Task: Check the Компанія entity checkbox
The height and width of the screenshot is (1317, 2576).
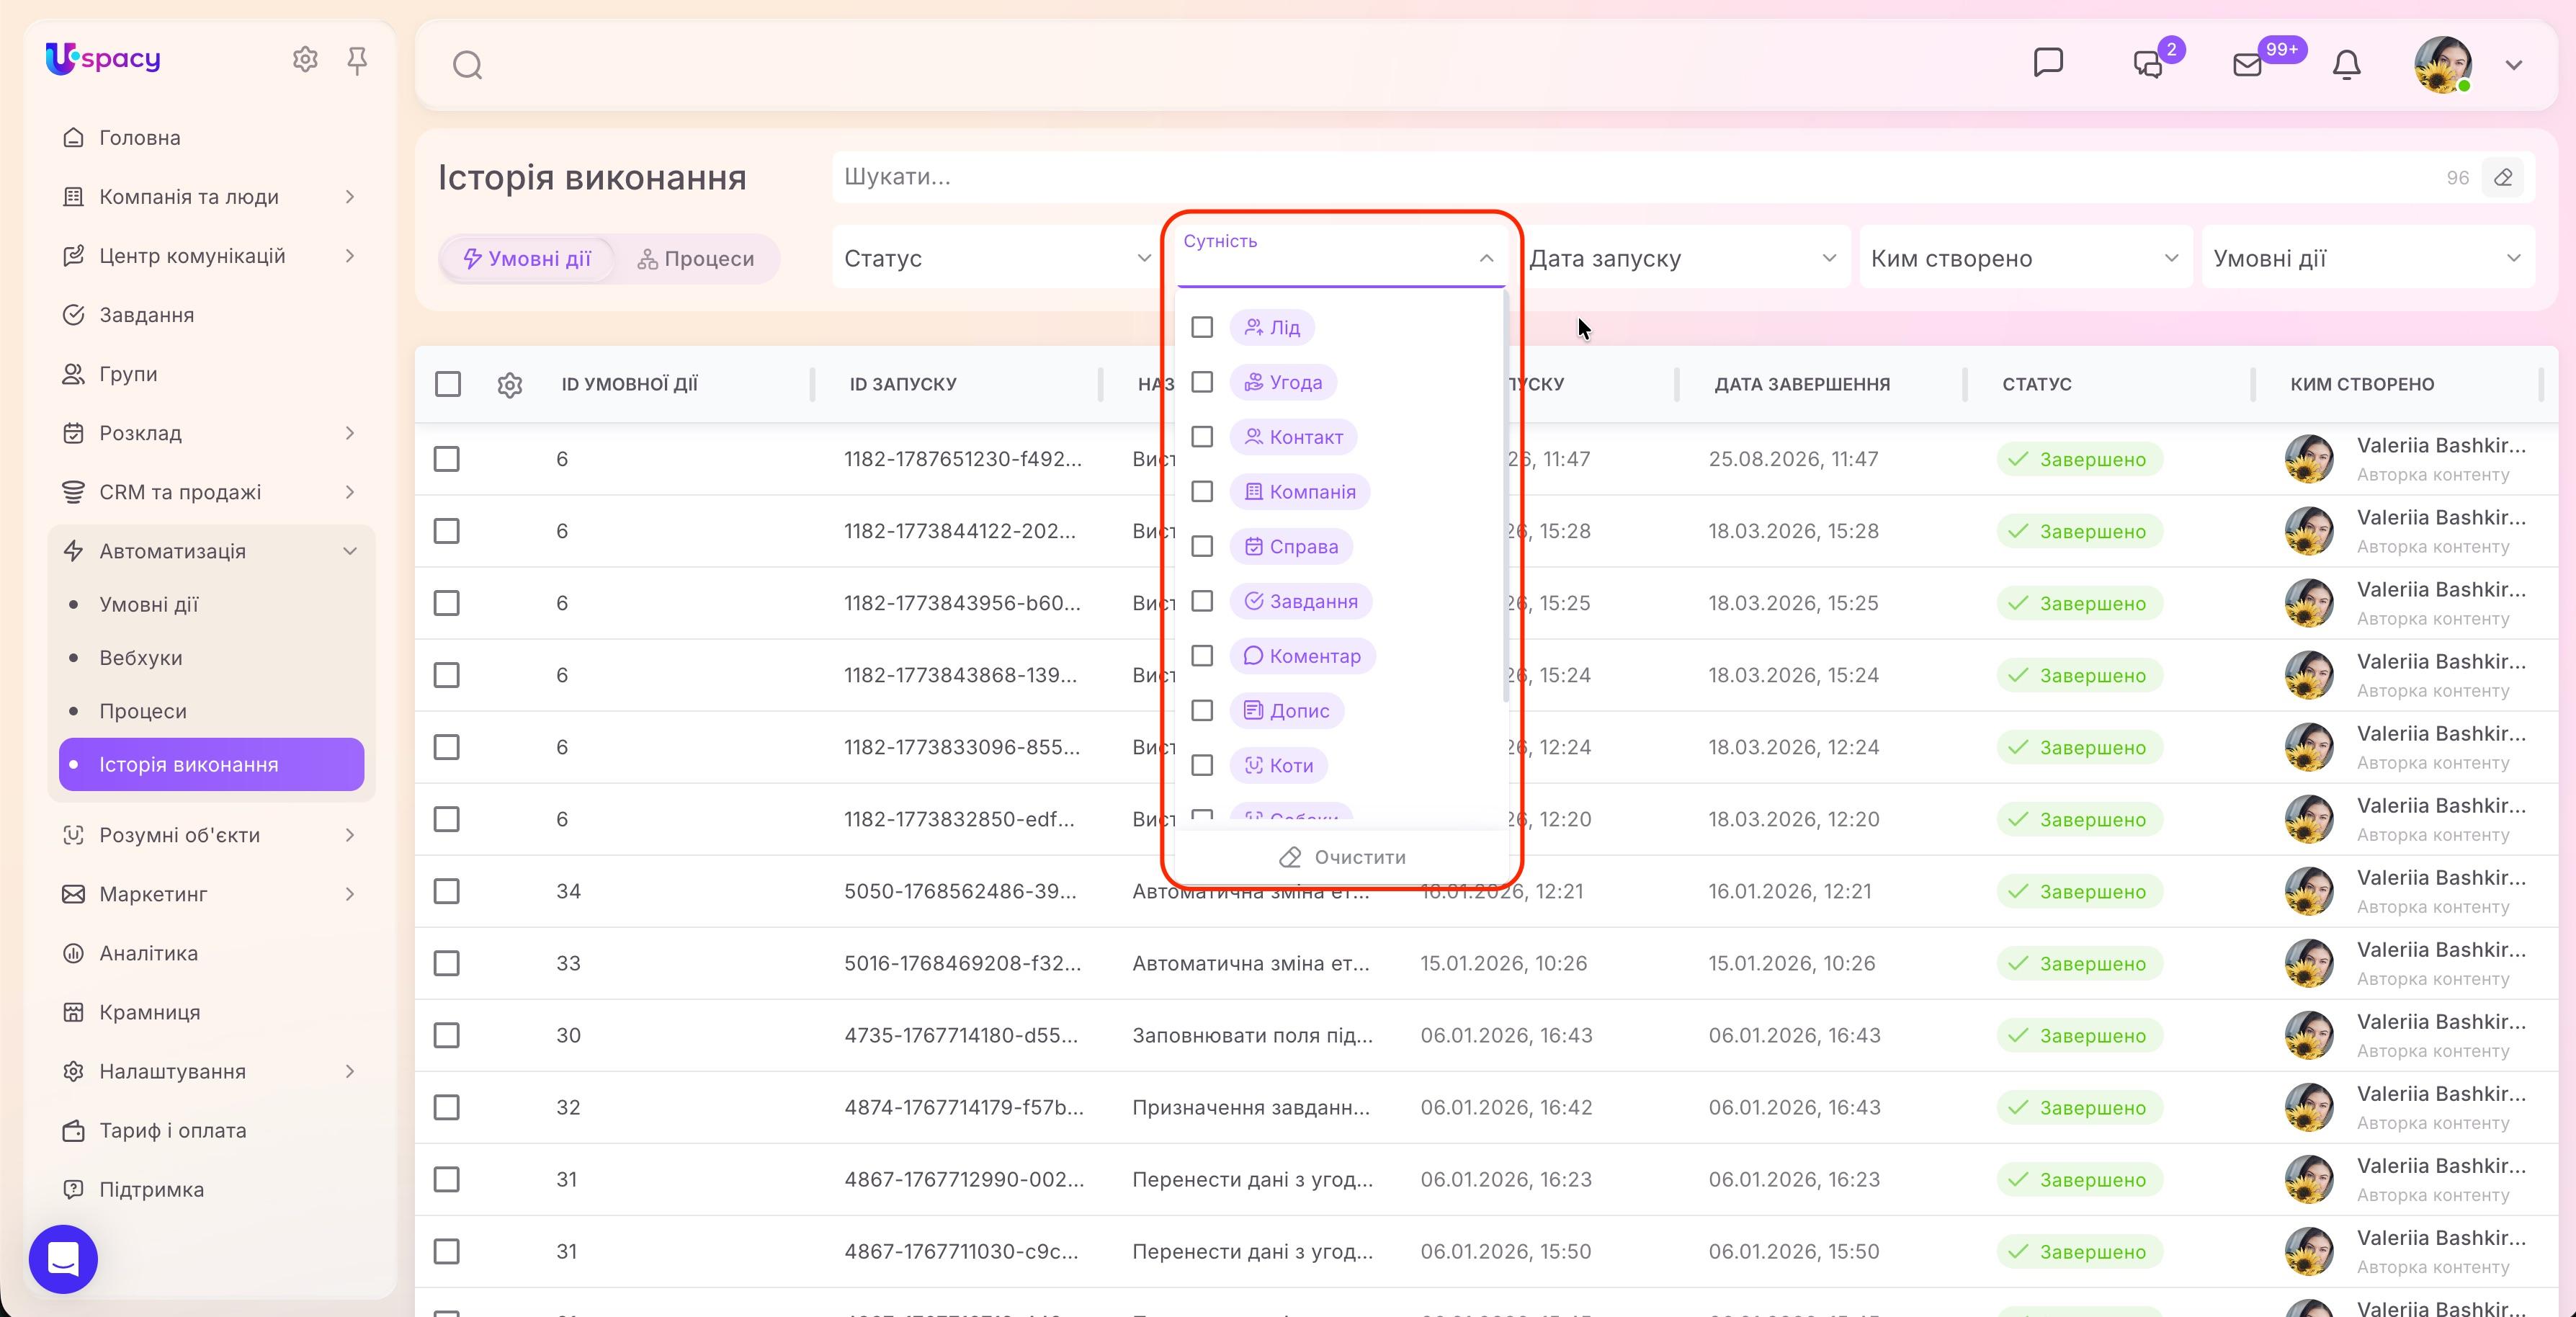Action: (1202, 491)
